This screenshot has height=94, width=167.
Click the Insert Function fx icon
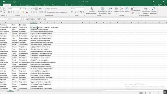21,19
